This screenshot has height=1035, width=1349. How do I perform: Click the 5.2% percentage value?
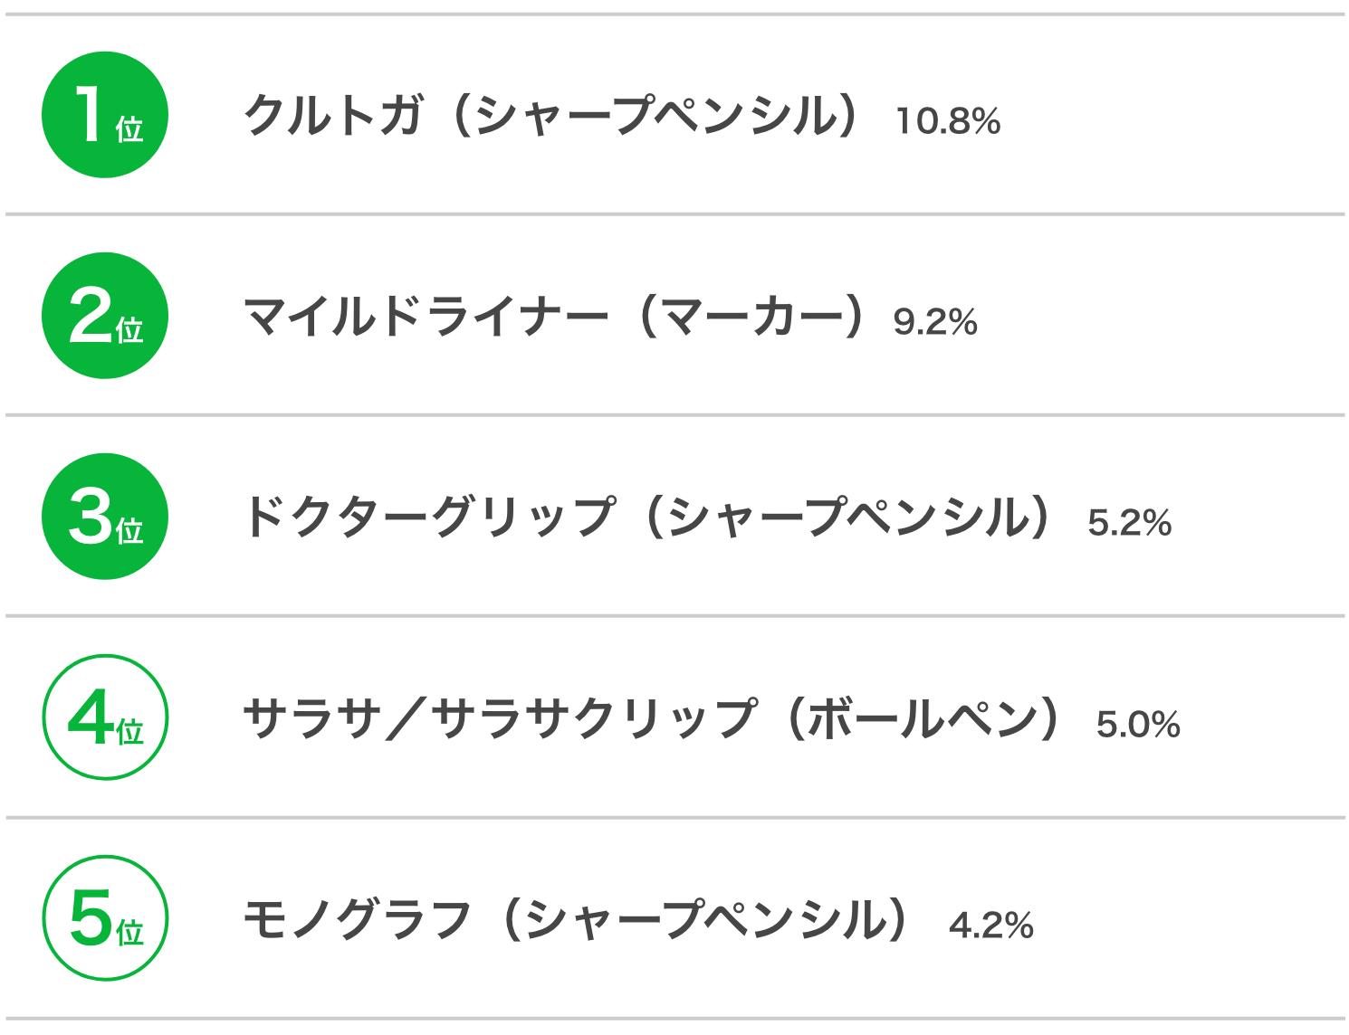coord(1130,523)
